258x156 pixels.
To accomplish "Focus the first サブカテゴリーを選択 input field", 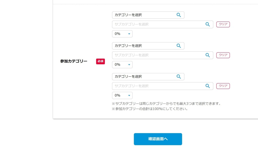I will (163, 24).
